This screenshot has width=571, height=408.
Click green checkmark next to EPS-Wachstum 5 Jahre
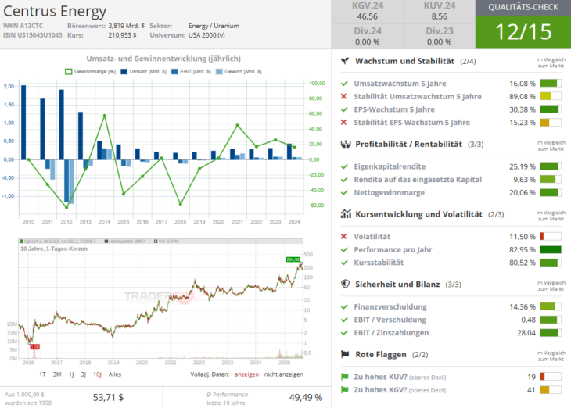[344, 109]
